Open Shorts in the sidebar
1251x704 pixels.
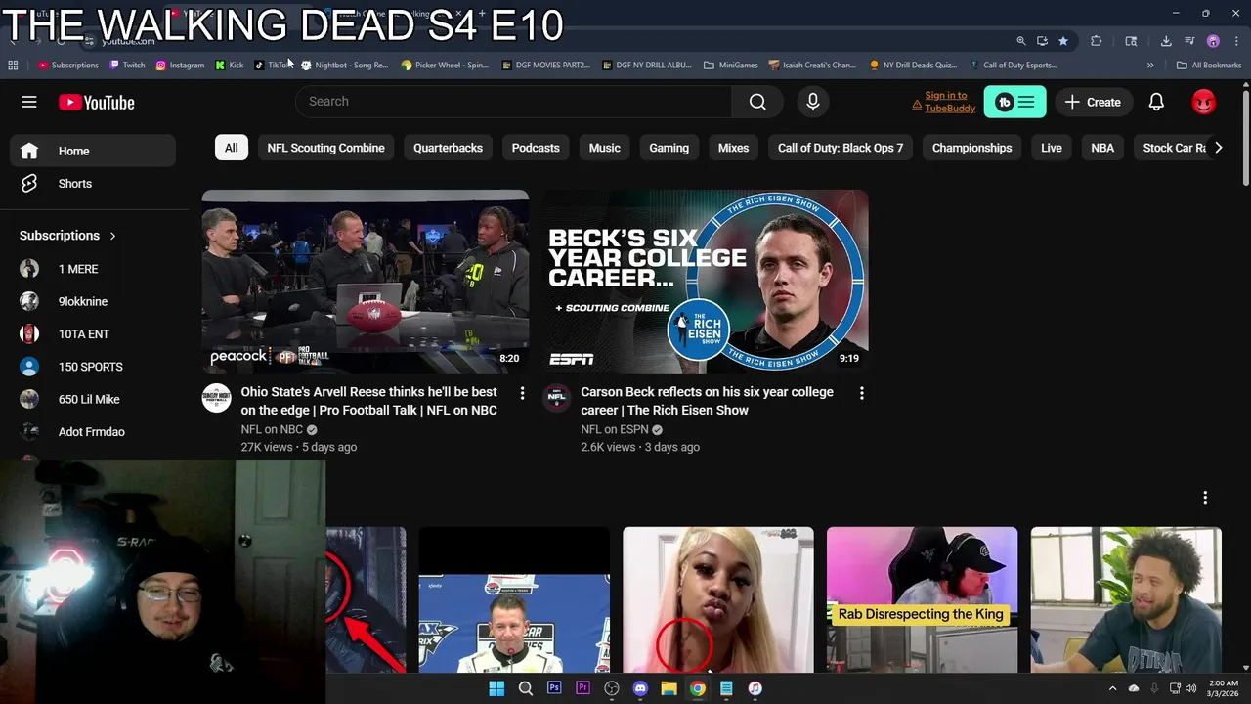point(93,184)
